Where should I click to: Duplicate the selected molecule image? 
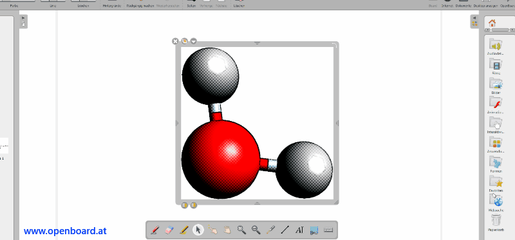(x=184, y=41)
